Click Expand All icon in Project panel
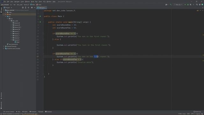204x115 pixels. coord(25,8)
